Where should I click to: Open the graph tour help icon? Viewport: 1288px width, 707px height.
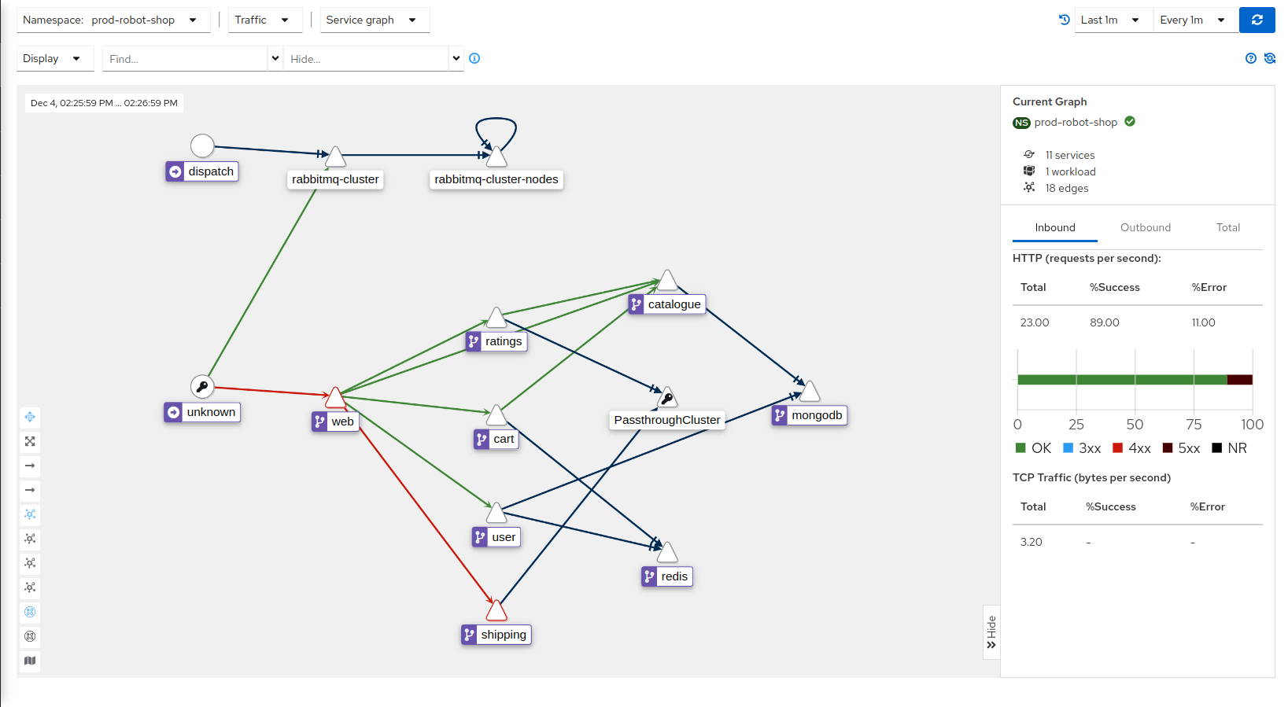[1250, 58]
